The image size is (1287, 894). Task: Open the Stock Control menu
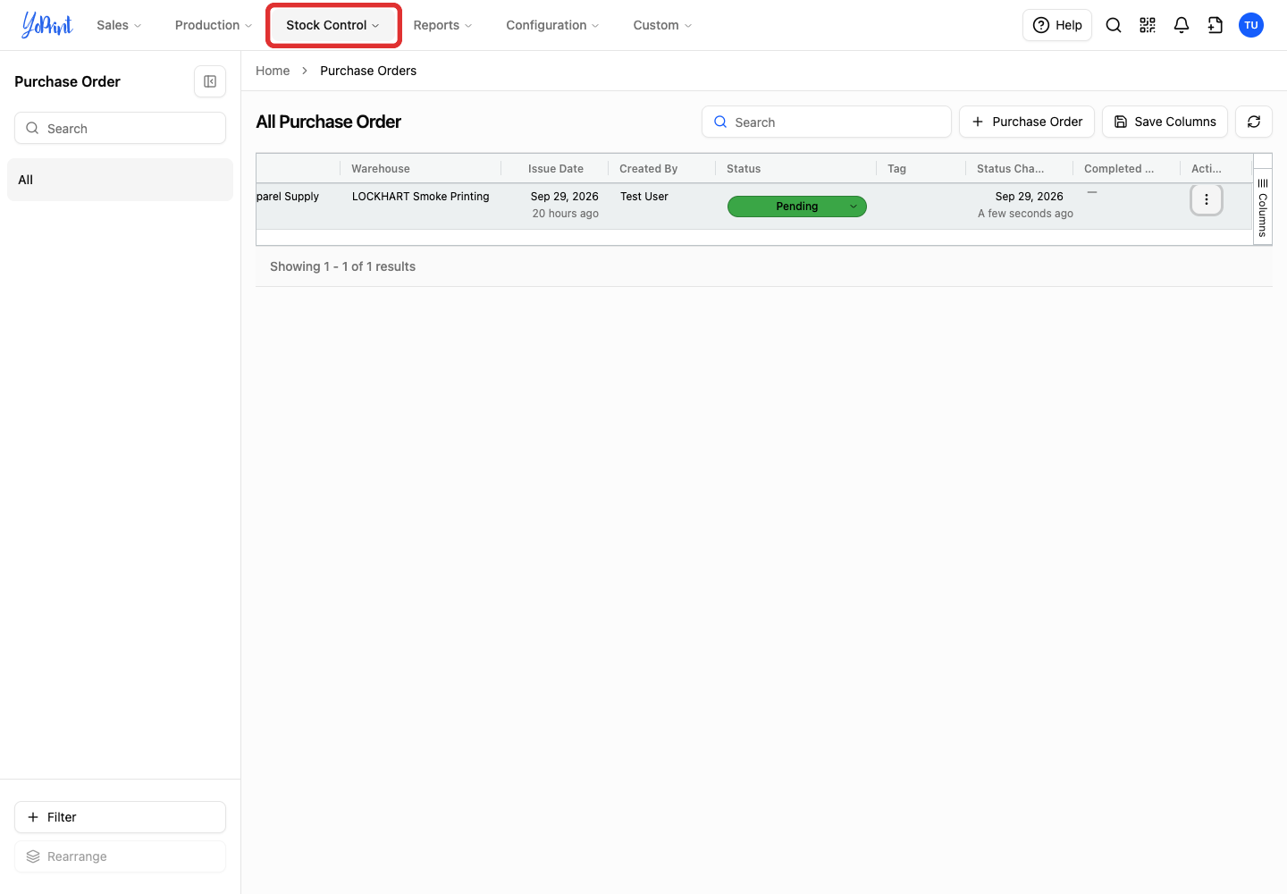tap(333, 25)
